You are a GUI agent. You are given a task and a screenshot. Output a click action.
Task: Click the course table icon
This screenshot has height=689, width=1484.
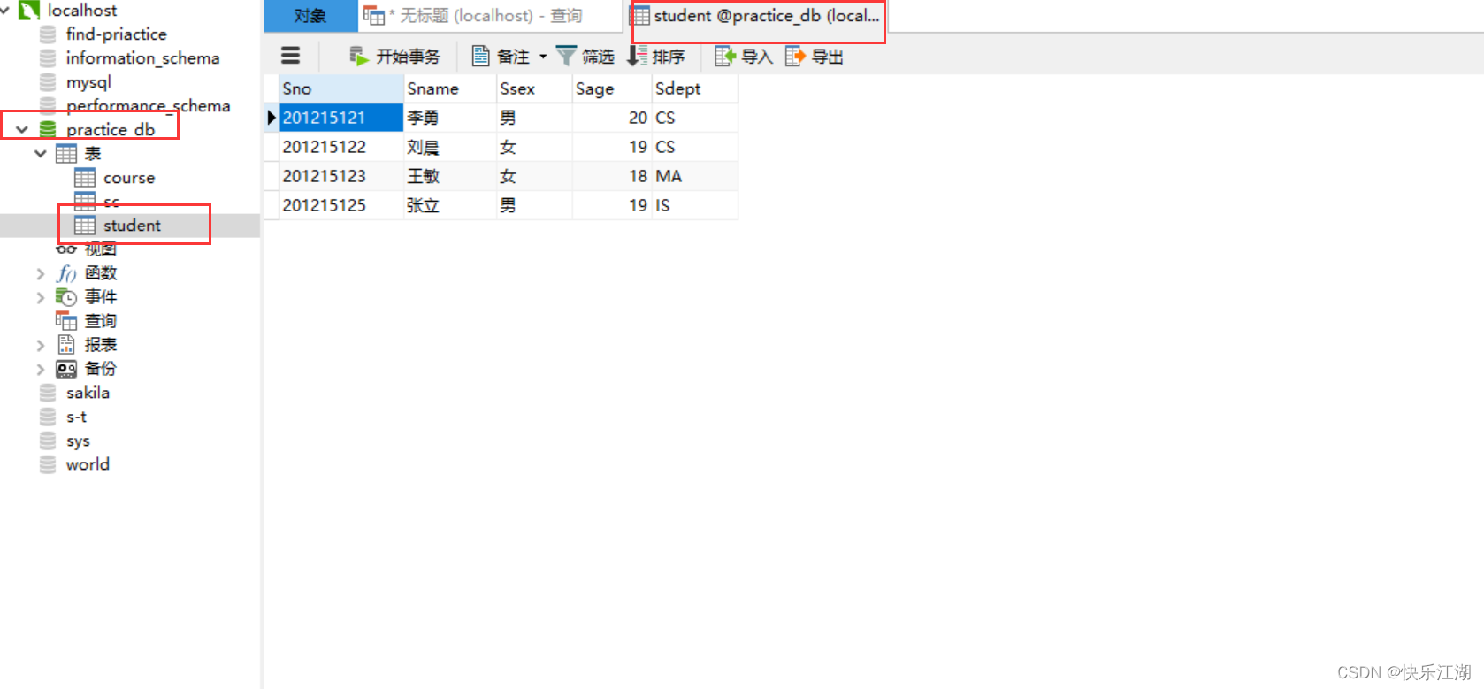[x=85, y=178]
